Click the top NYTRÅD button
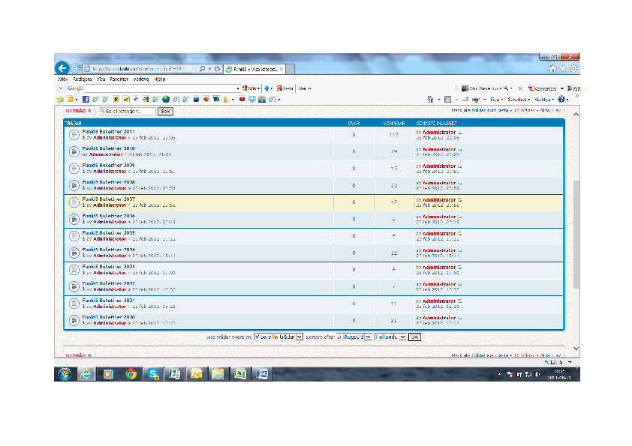Screen dimensions: 632x446 tap(79, 111)
